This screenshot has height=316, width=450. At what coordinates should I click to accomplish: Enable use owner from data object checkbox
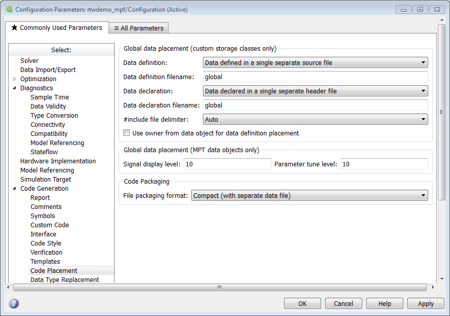point(127,133)
